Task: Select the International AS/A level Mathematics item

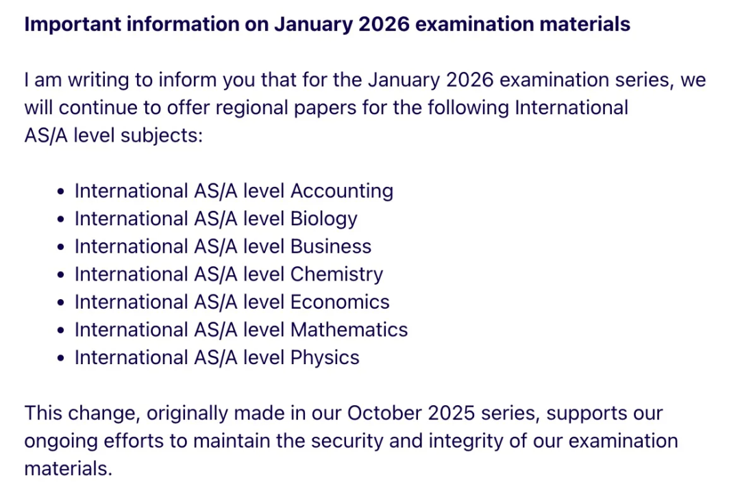Action: [x=241, y=330]
